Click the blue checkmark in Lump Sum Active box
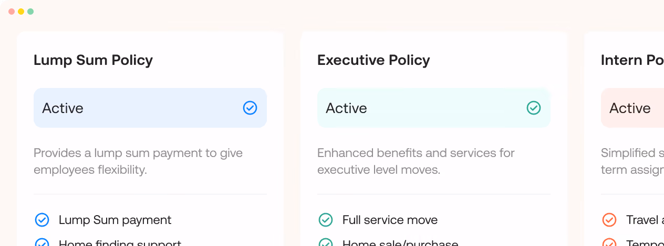Image resolution: width=664 pixels, height=246 pixels. pyautogui.click(x=250, y=108)
